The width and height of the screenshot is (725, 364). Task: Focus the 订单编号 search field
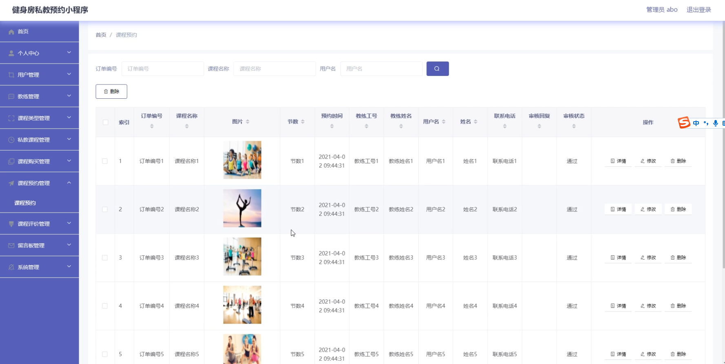pos(163,69)
